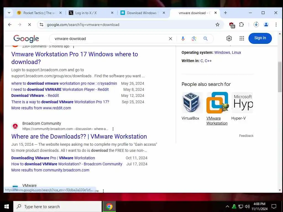Viewport: 283px width, 212px height.
Task: Open the network icon in tray
Action: (x=241, y=206)
